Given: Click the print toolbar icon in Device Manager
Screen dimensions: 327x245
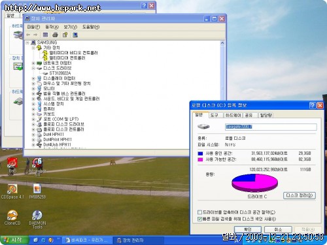Looking at the screenshot, I should pyautogui.click(x=55, y=35).
